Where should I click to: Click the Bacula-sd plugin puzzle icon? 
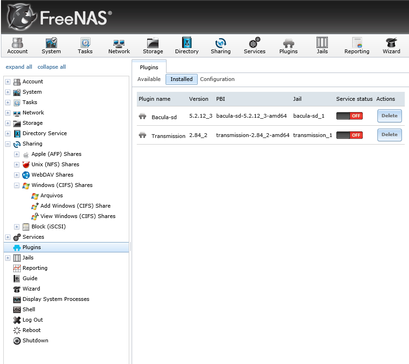pos(142,116)
